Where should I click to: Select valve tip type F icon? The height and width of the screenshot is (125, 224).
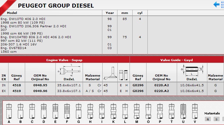67,111
